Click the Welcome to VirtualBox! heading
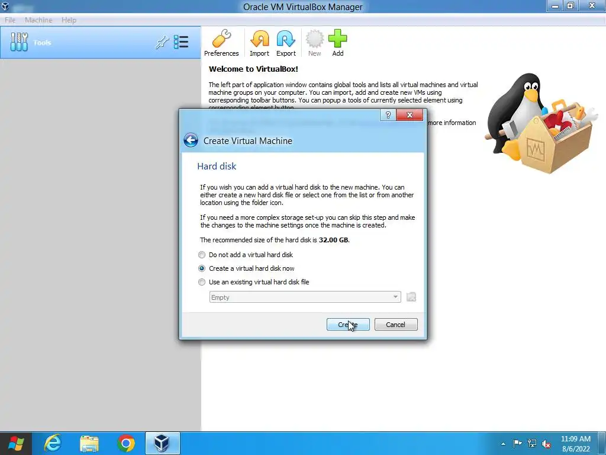 [x=253, y=69]
